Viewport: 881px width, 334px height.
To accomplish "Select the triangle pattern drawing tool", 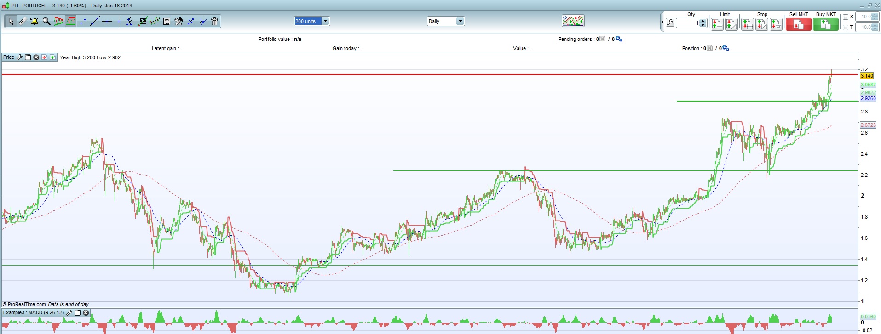I will [x=58, y=21].
